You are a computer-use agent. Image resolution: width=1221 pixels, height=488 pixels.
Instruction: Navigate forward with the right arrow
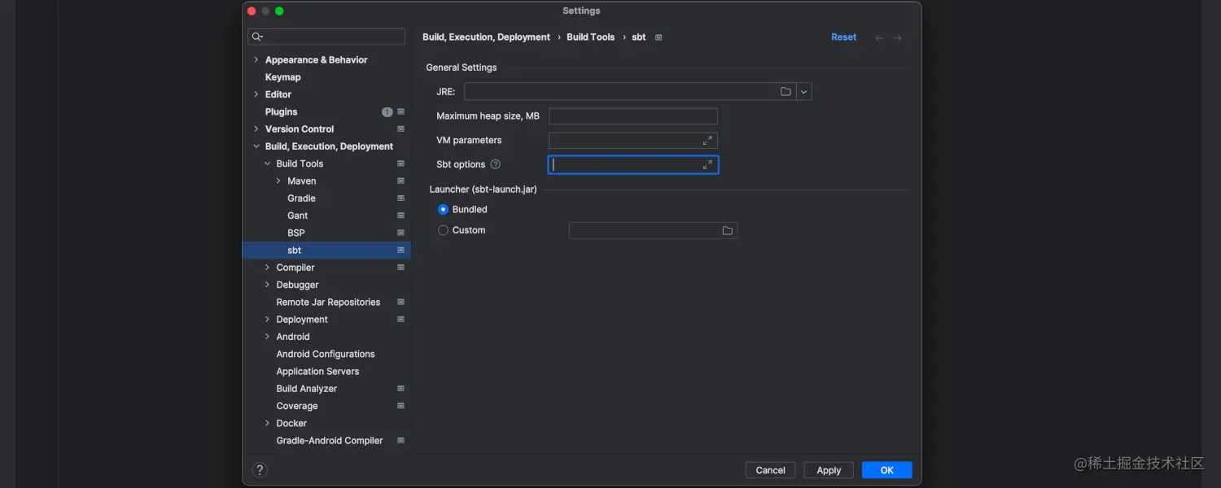click(x=897, y=38)
